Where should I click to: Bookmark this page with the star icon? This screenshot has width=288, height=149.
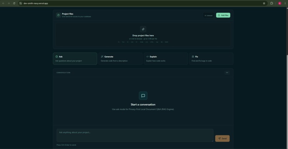click(x=264, y=3)
